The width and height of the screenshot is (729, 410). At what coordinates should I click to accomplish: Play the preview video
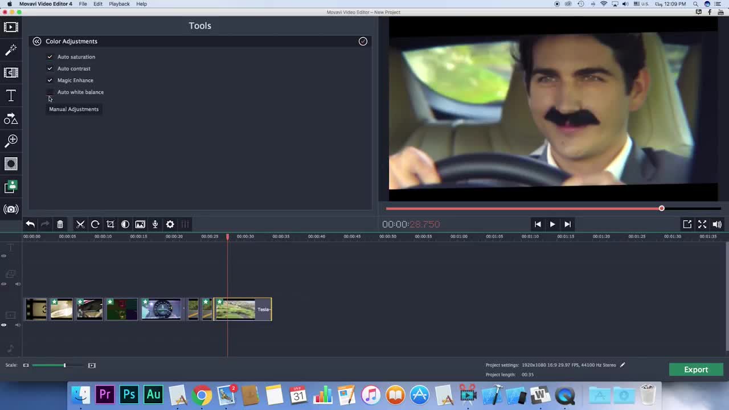click(x=552, y=224)
